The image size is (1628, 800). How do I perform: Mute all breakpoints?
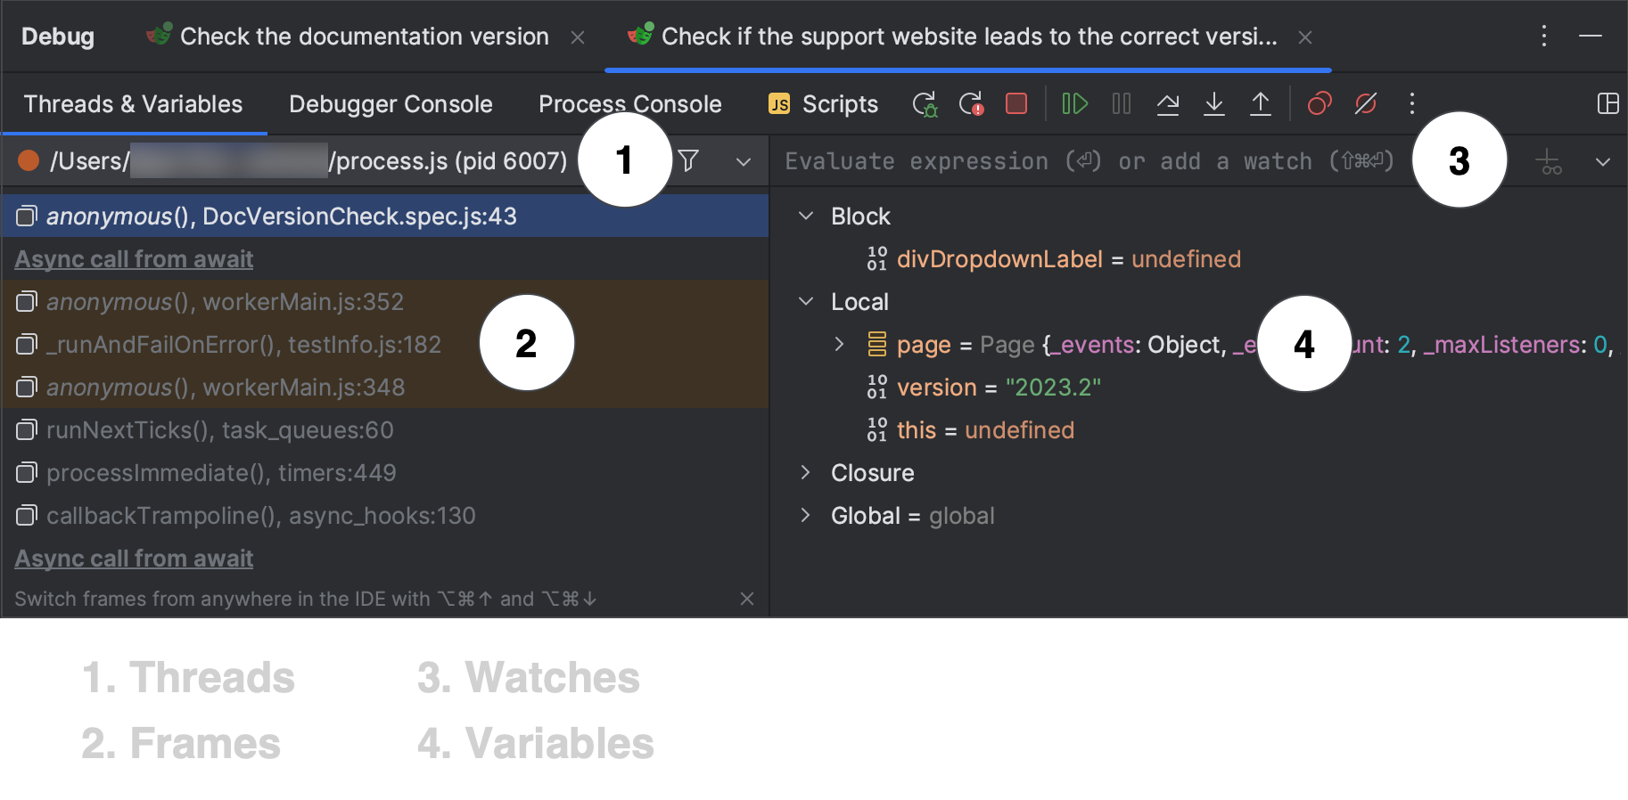tap(1367, 103)
